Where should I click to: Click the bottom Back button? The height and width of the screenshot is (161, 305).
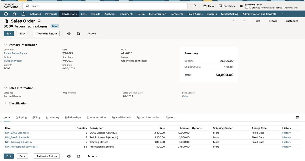click(x=22, y=156)
